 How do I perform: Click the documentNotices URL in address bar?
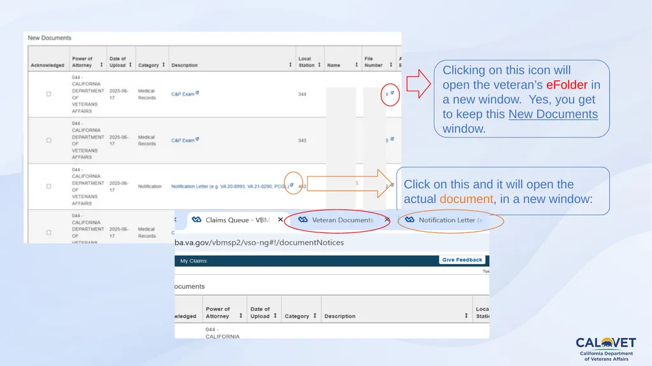259,243
